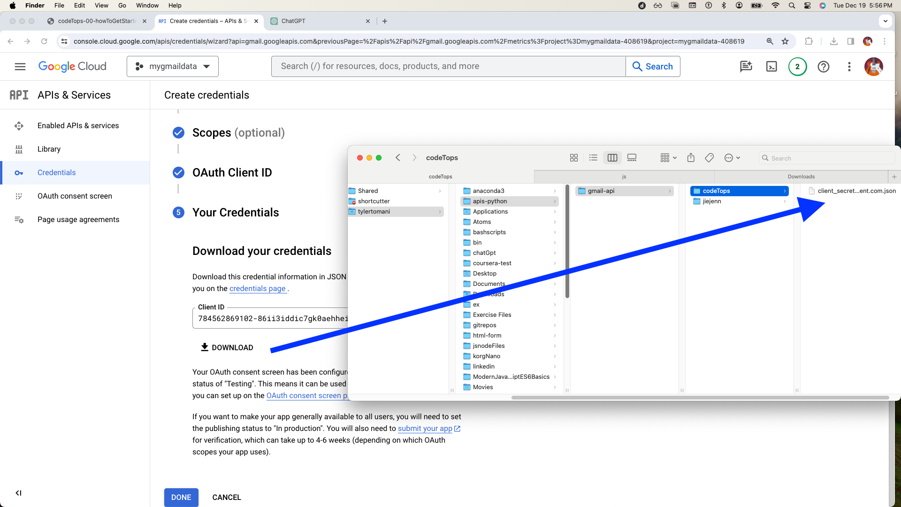Grab Finder's horizontal scrollbar
Screen dimensions: 901x507
[x=700, y=398]
